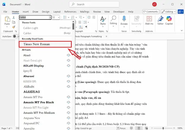Screen dimensions: 185x130
Task: Click the Increase Indent icon
Action: [x=94, y=17]
